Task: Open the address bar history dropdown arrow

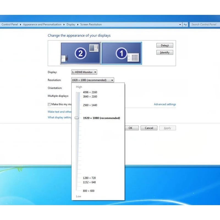Action: (x=180, y=24)
